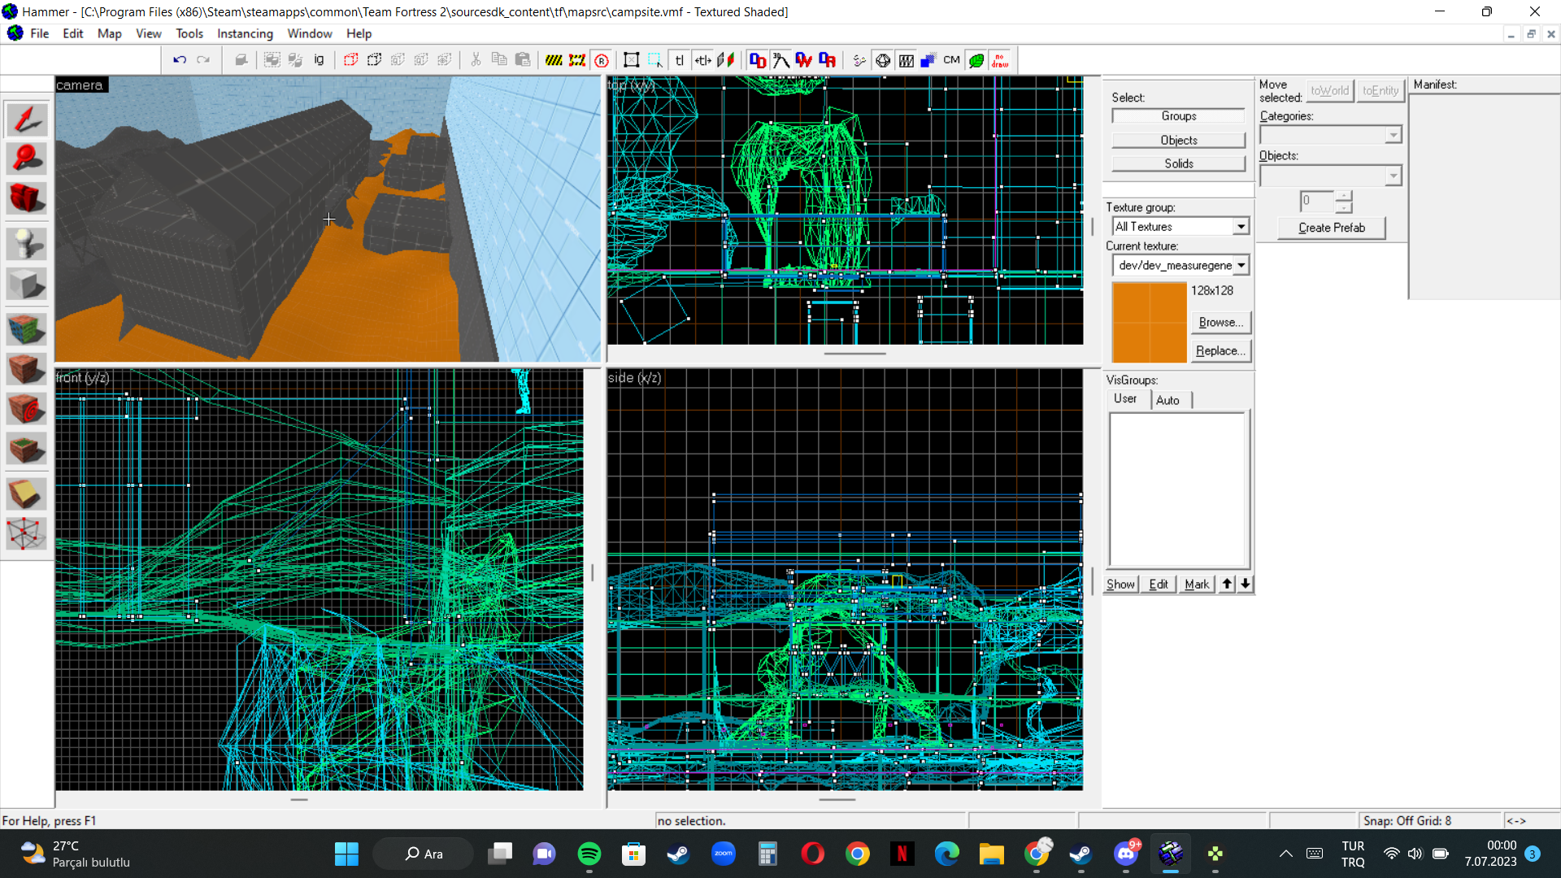The image size is (1561, 878).
Task: Select the red arrow Selection tool
Action: point(26,120)
